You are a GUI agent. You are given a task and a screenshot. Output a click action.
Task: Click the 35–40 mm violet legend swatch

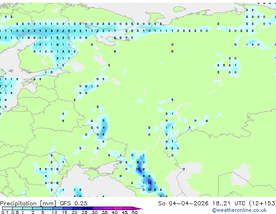[x=108, y=208]
